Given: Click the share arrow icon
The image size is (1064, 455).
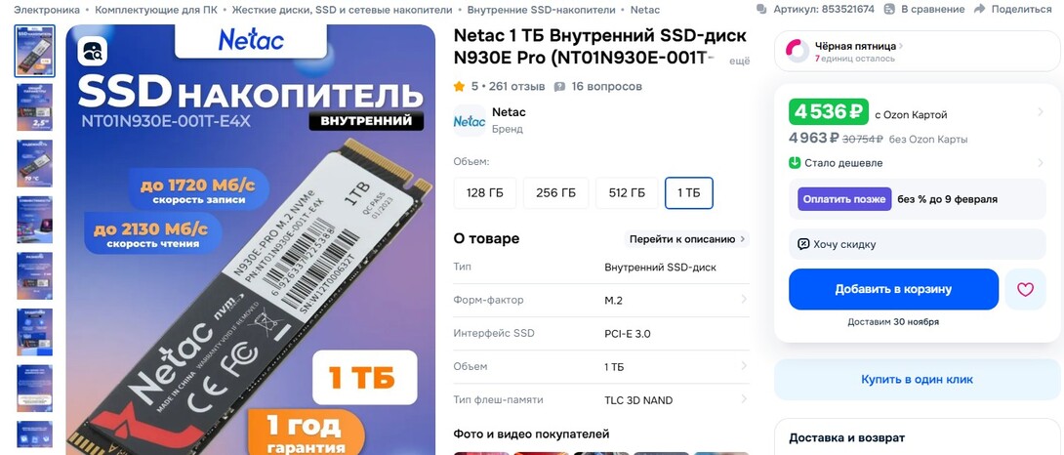Looking at the screenshot, I should (979, 10).
